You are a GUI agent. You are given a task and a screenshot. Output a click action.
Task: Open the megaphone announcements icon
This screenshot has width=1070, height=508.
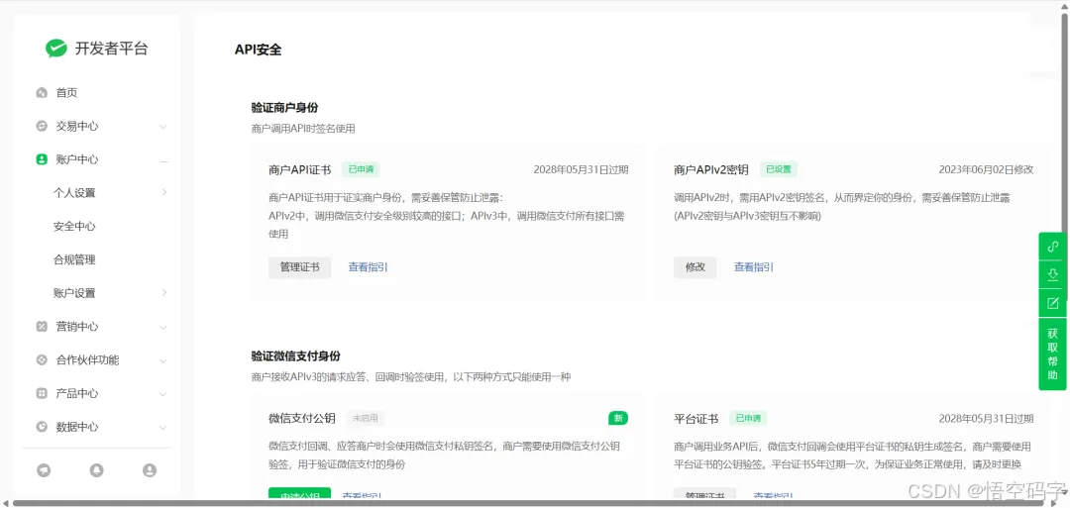(44, 470)
